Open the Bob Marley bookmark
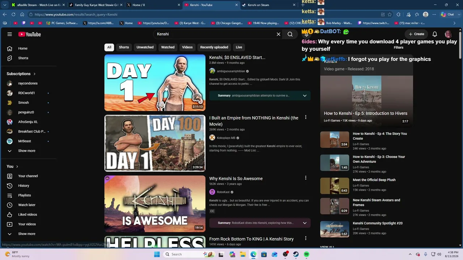 [x=337, y=23]
